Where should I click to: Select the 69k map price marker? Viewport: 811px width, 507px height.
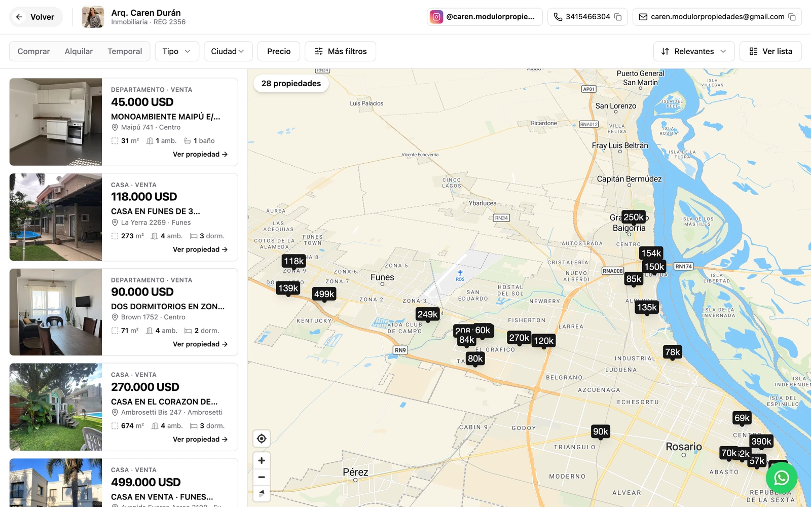tap(742, 418)
